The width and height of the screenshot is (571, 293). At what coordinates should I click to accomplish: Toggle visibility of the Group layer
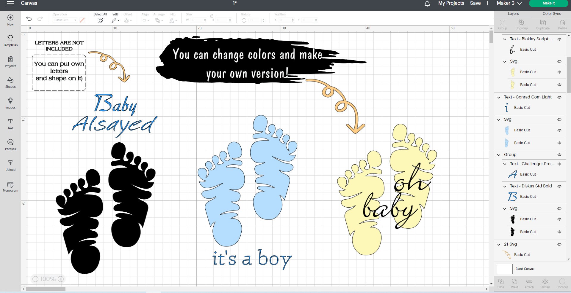click(559, 155)
